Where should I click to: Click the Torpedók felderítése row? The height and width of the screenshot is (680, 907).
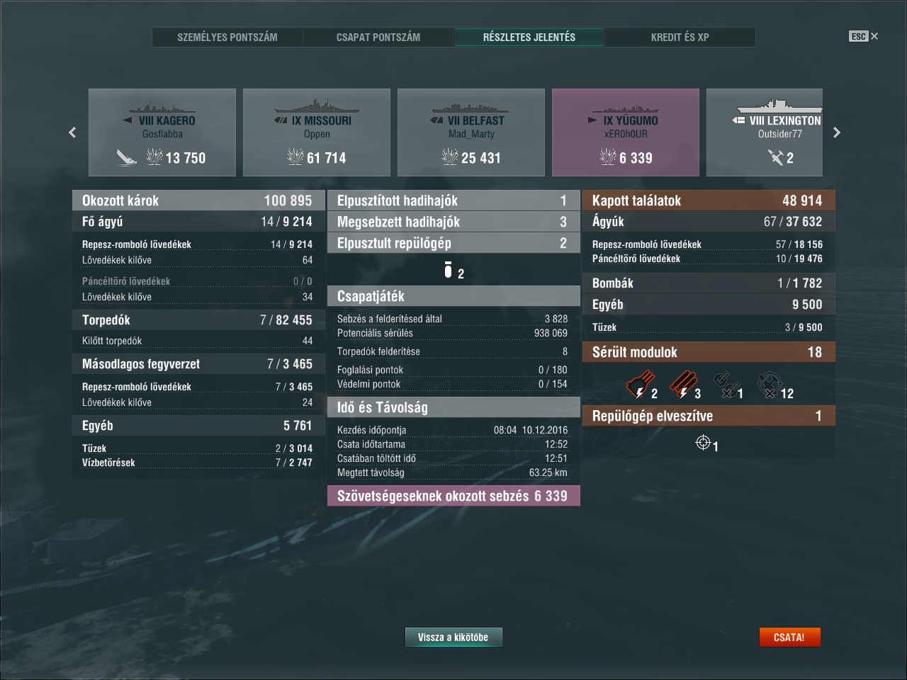(452, 351)
